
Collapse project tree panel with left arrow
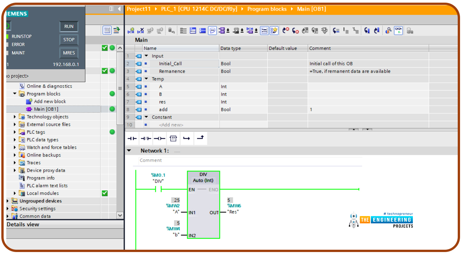[119, 9]
